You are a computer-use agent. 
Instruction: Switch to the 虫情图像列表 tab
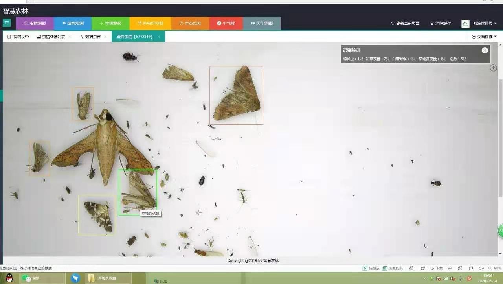click(x=51, y=37)
